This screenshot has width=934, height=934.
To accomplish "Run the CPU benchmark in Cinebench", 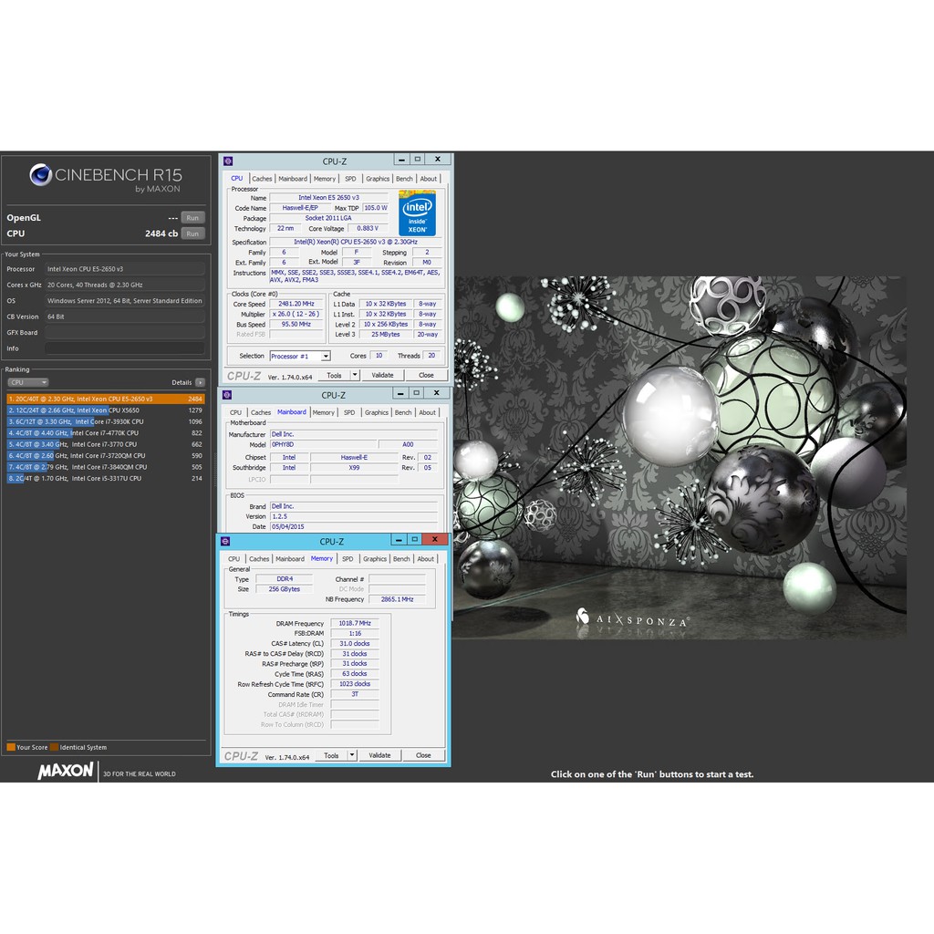I will (x=192, y=233).
